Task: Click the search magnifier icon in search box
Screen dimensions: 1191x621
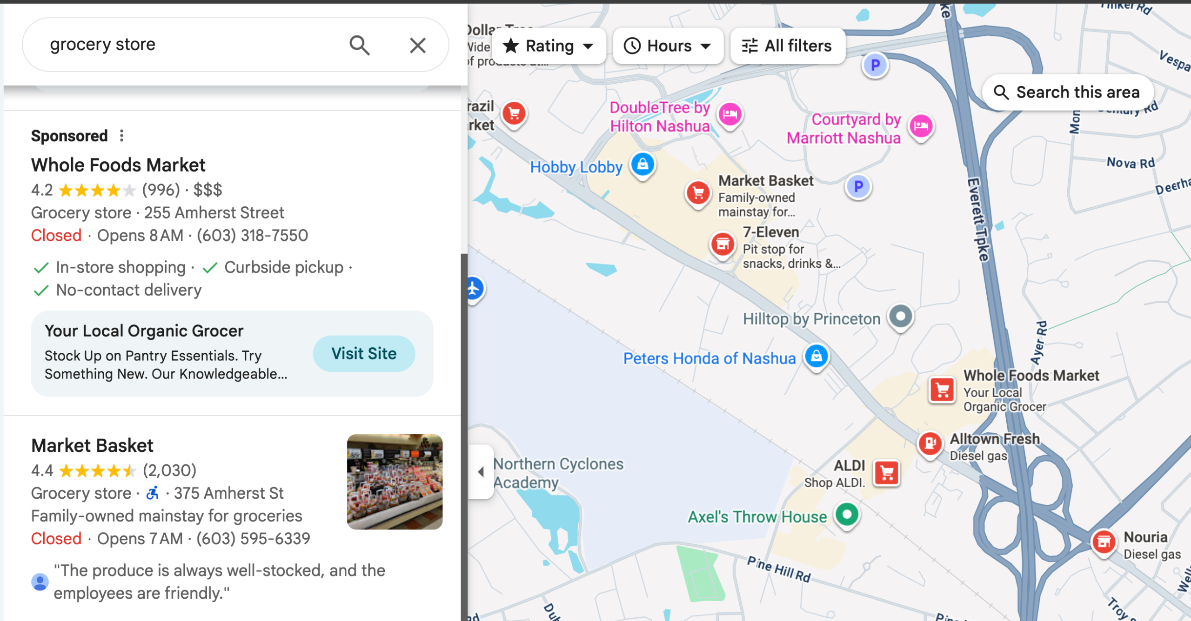Action: coord(359,45)
